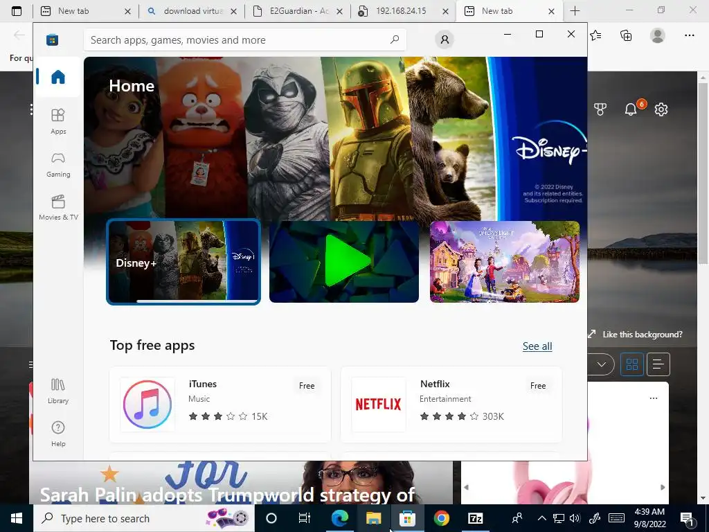This screenshot has width=709, height=532.
Task: Open the rewards trophy icon on new tab page
Action: [600, 109]
